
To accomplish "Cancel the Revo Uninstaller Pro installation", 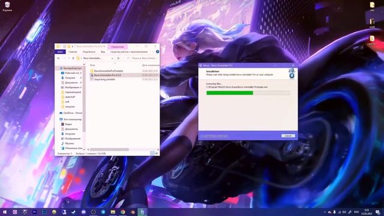I will 288,136.
